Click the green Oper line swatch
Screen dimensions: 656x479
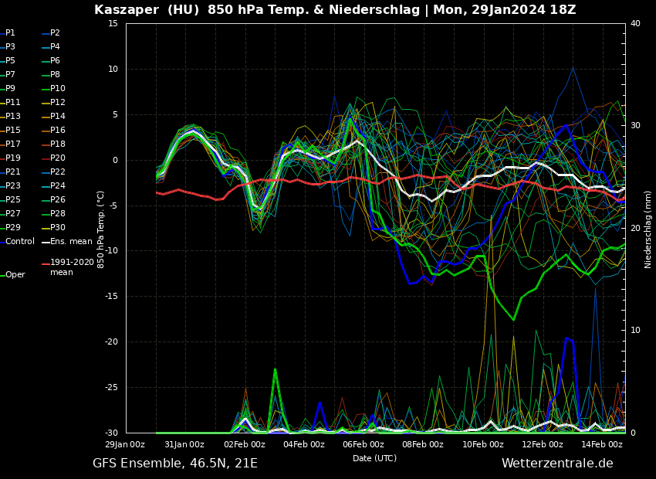coord(2,275)
